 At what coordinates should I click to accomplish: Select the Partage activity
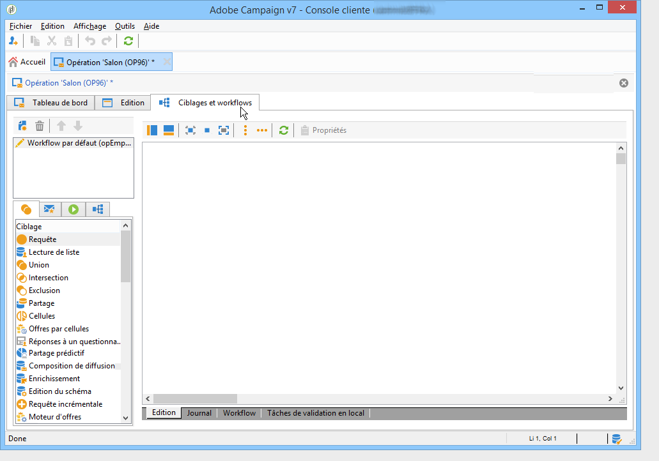click(68, 303)
